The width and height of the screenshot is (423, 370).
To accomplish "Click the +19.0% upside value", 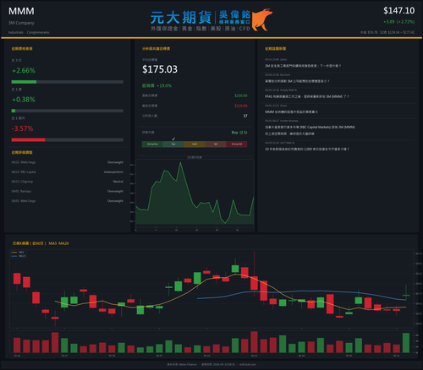I will click(164, 85).
